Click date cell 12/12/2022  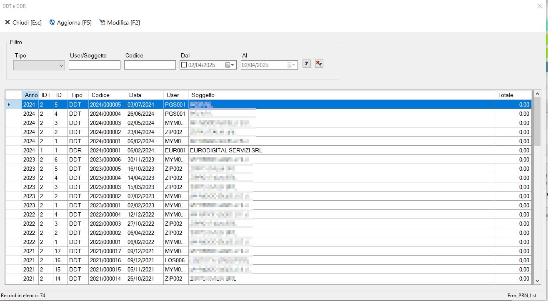pos(145,214)
